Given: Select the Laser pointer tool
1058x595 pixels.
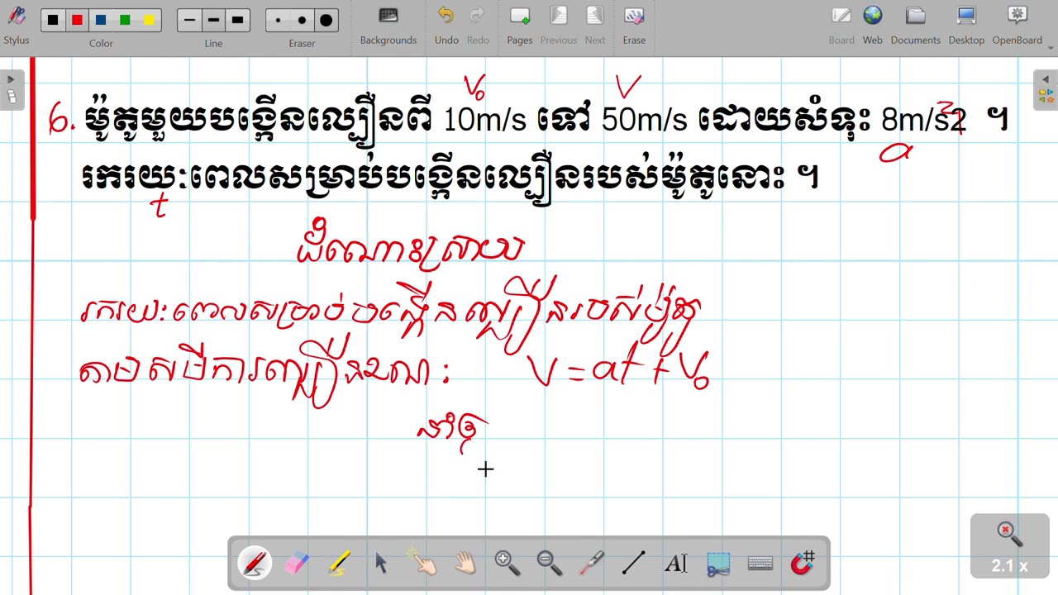Looking at the screenshot, I should coord(592,564).
